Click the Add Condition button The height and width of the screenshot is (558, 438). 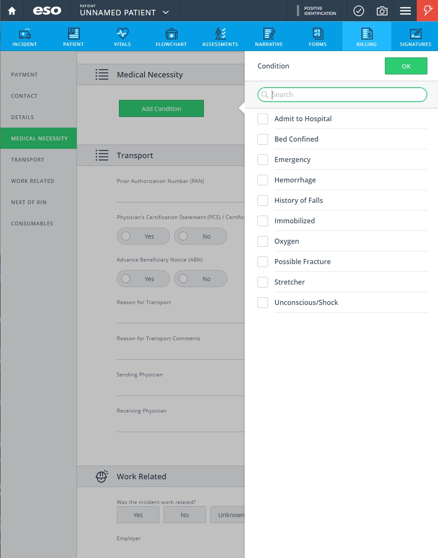161,108
